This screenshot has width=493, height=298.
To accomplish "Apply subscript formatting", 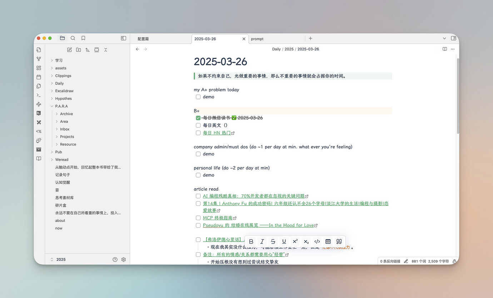I will [x=306, y=242].
